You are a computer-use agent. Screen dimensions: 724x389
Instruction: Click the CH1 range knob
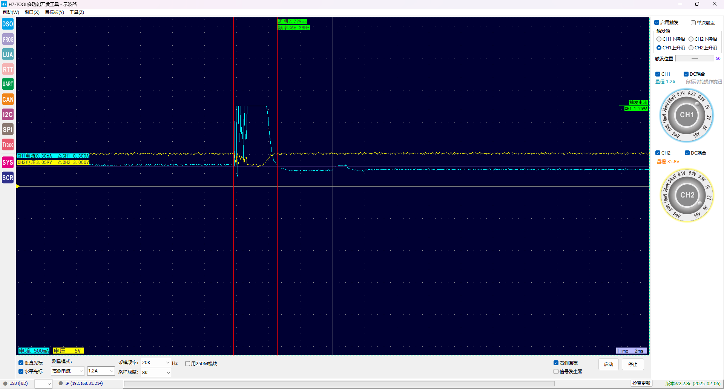687,115
